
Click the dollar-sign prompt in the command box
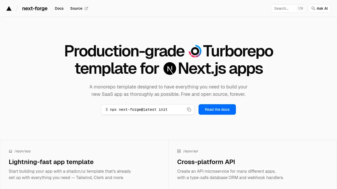[106, 109]
